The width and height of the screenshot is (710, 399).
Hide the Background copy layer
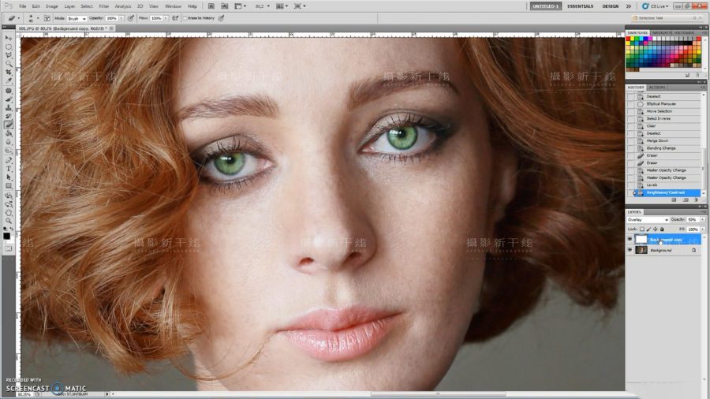(630, 239)
